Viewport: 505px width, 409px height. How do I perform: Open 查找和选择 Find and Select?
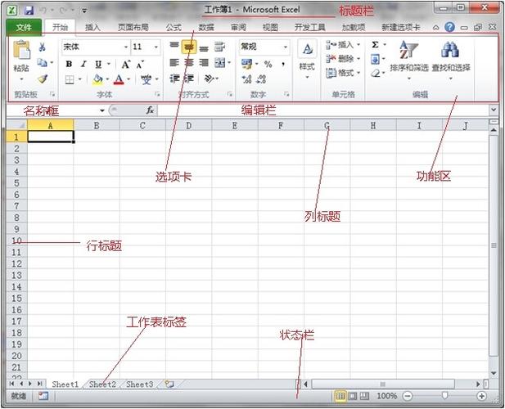pos(451,60)
